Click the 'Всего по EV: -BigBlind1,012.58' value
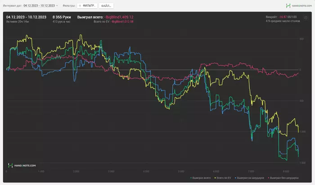315x185 pixels. click(113, 22)
